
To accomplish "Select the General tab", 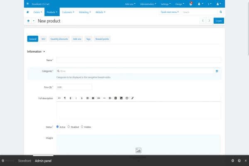I will click(33, 39).
